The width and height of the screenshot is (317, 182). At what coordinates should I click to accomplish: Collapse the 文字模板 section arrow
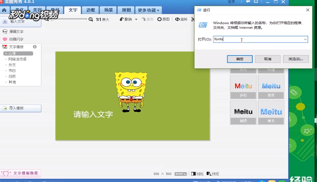point(35,46)
